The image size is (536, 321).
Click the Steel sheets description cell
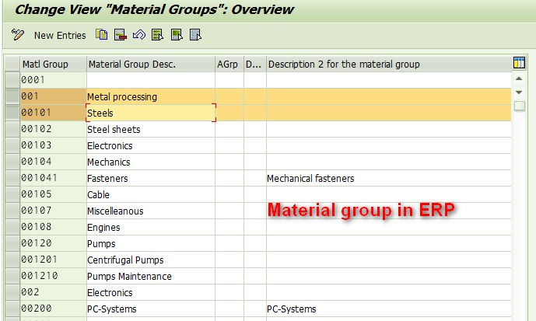[x=151, y=130]
